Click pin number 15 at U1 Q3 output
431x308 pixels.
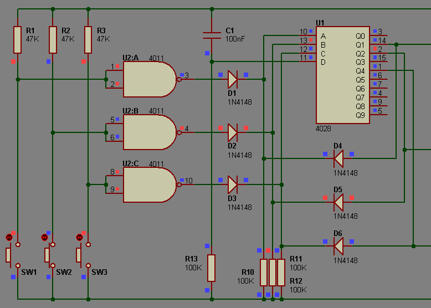[382, 58]
